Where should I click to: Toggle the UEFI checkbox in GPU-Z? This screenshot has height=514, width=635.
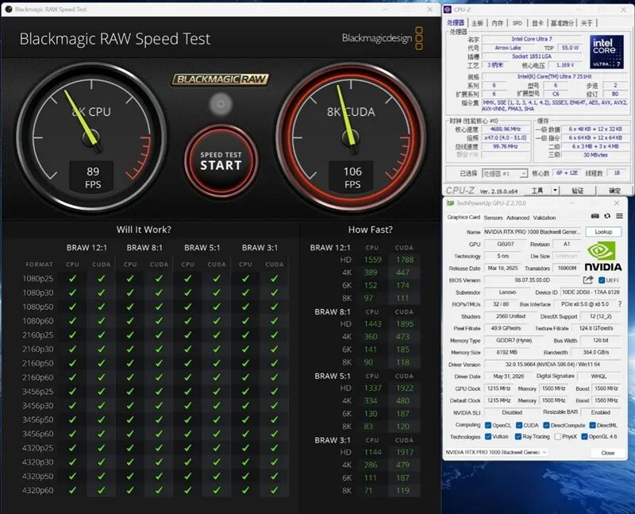tap(602, 280)
